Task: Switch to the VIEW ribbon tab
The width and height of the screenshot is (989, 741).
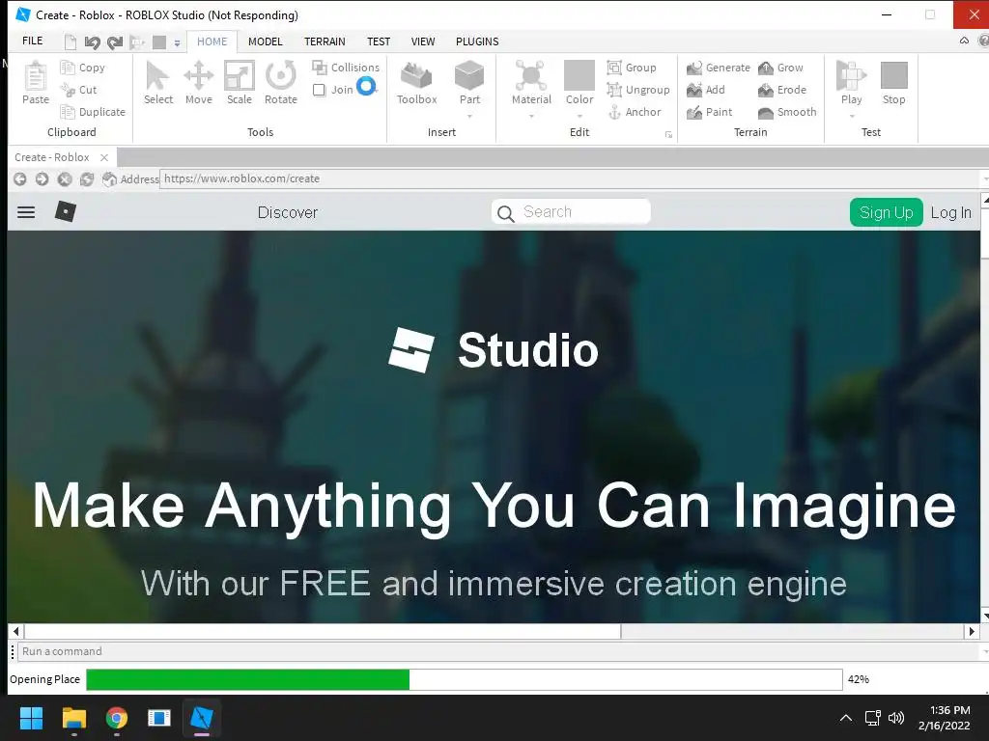Action: pos(423,41)
